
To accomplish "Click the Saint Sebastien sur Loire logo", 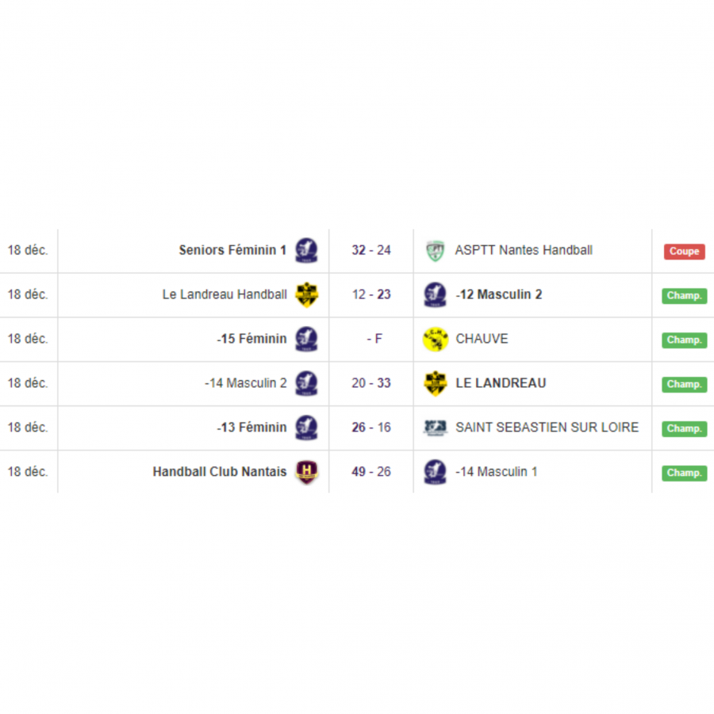I will (435, 428).
